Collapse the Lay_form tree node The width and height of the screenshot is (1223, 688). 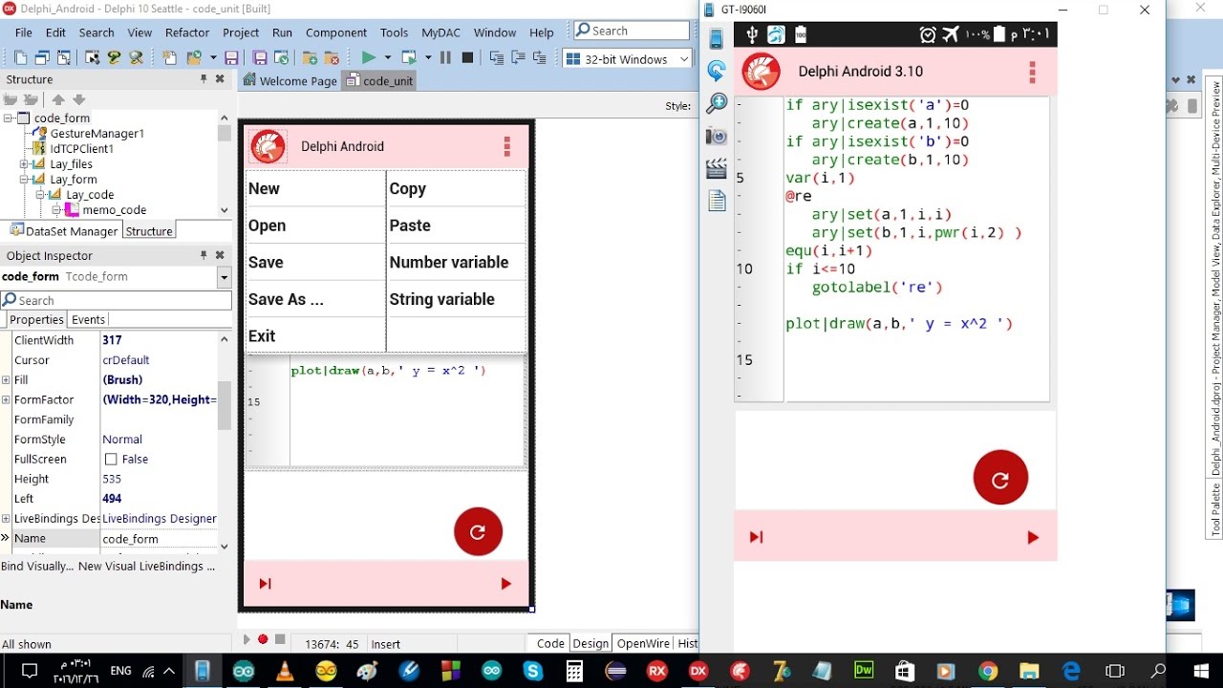pos(25,180)
